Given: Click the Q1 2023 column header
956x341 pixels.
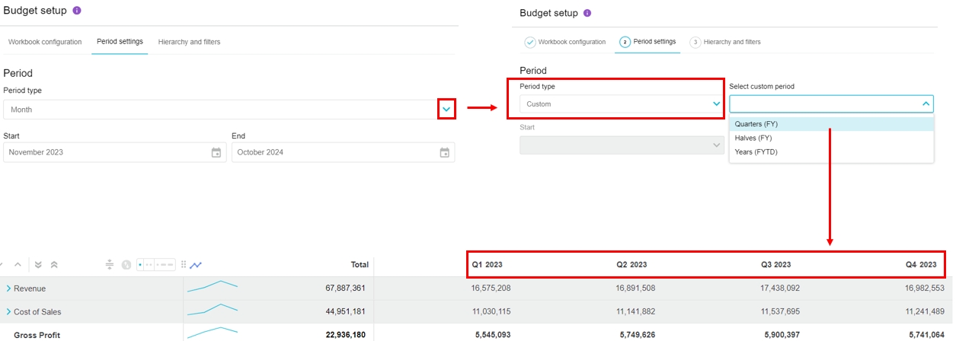Looking at the screenshot, I should 487,265.
